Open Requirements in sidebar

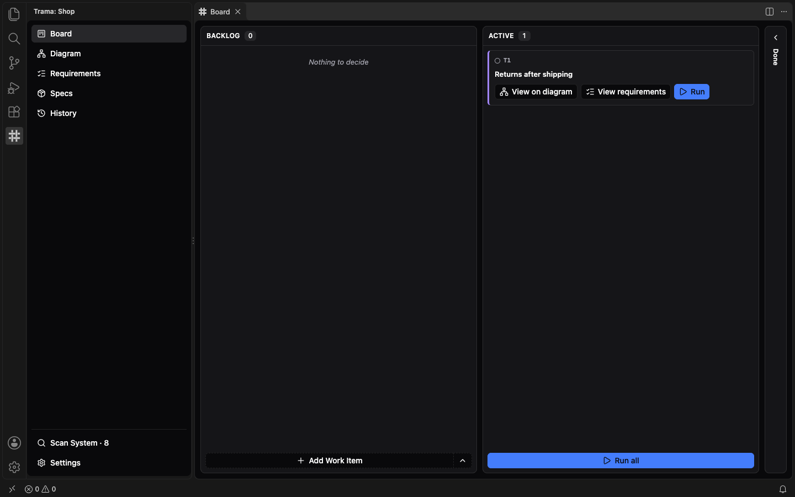click(x=109, y=73)
